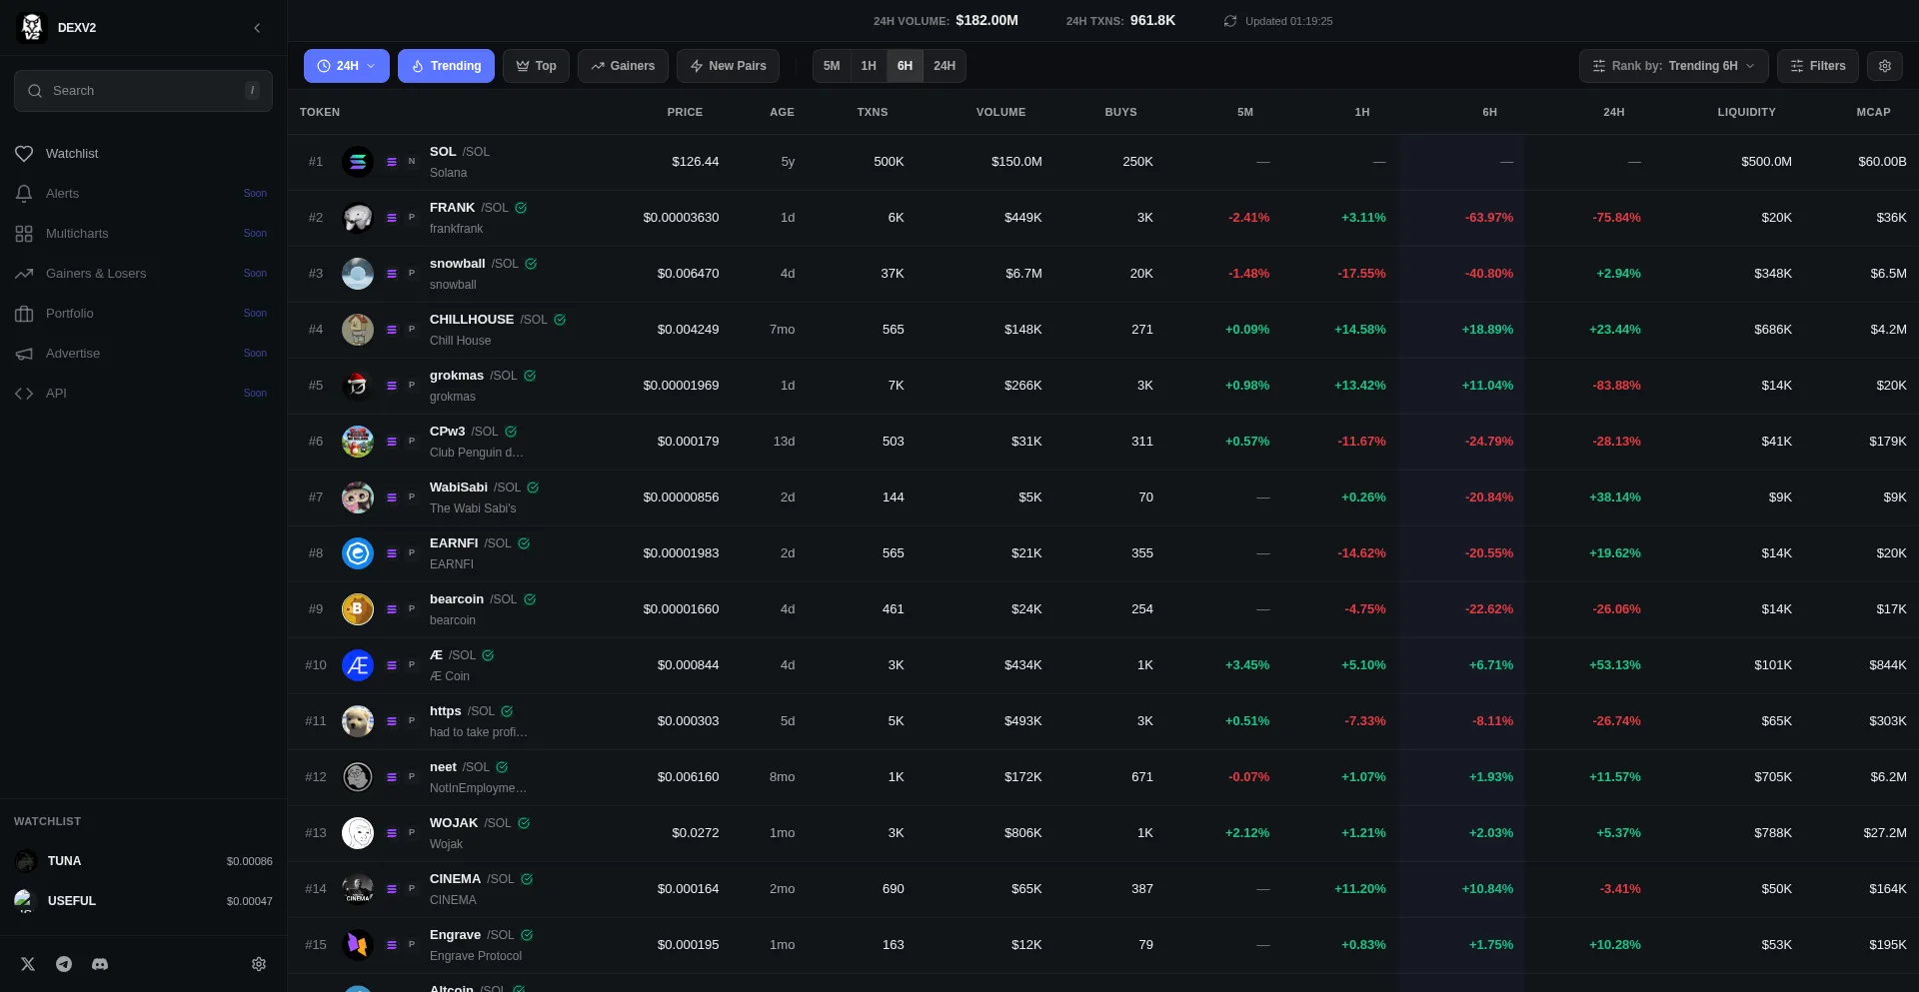Open the Rank by Trending 6H dropdown

coord(1673,66)
